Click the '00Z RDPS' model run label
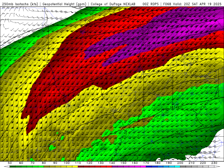This screenshot has height=168, width=224. tap(150, 4)
